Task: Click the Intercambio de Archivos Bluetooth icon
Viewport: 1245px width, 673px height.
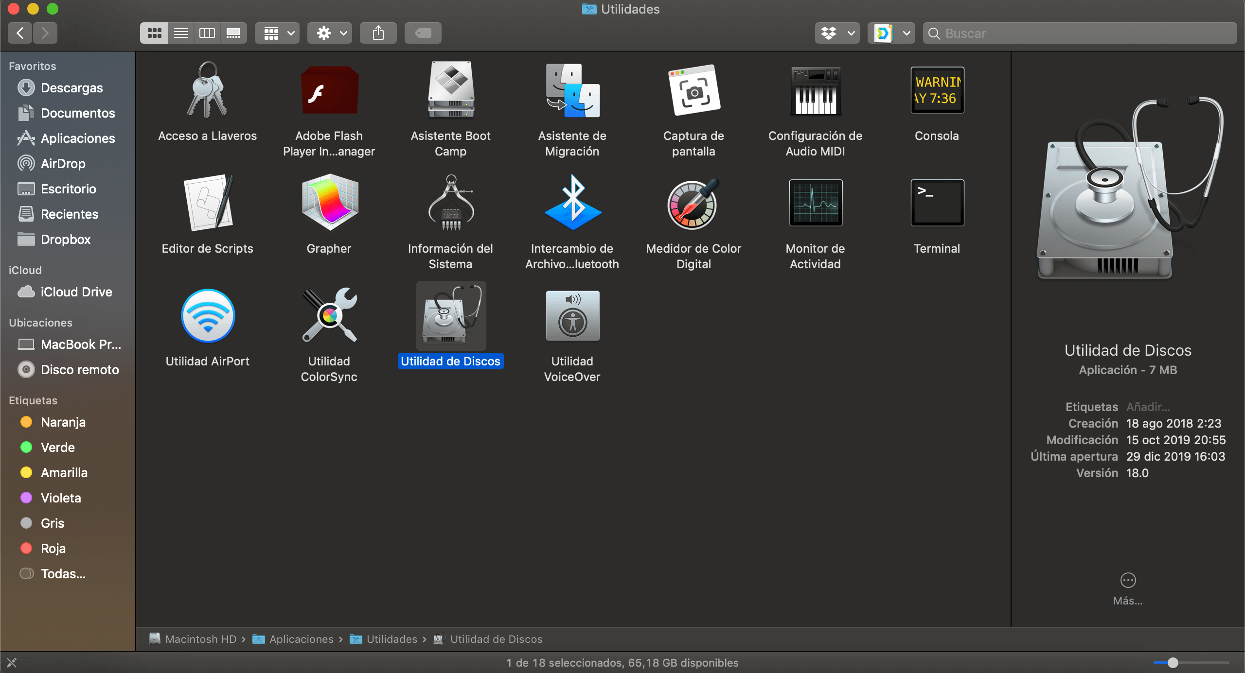Action: (x=572, y=203)
